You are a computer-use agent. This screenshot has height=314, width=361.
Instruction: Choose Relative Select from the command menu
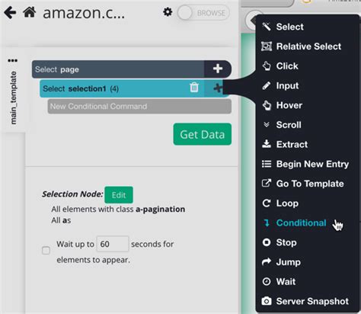(302, 46)
